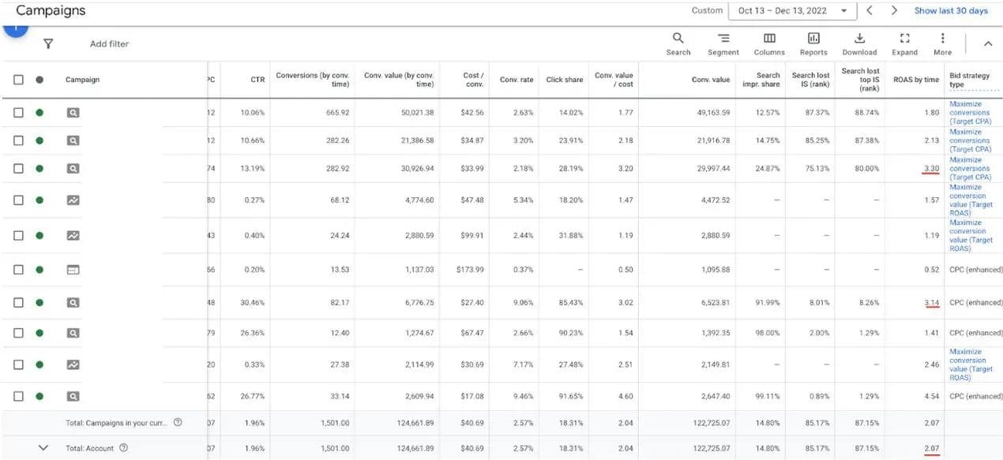Open the More options menu
The width and height of the screenshot is (1003, 460).
tap(942, 43)
